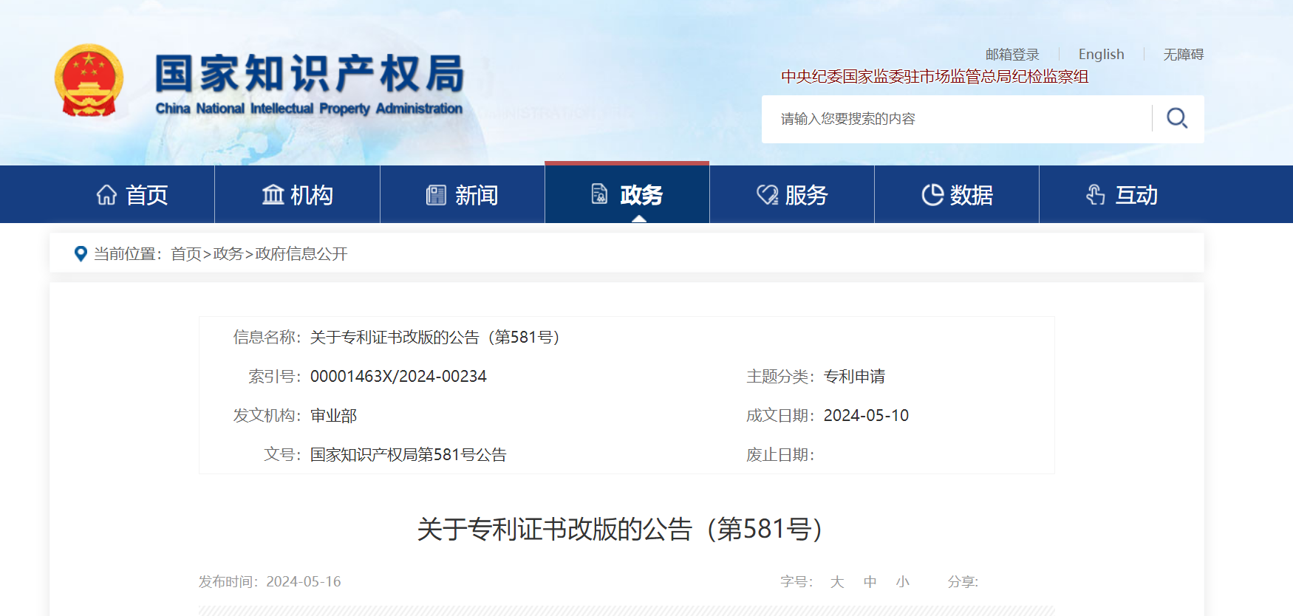This screenshot has height=616, width=1293.
Task: Open the 中央纪委国家监委 inspection group link
Action: (934, 77)
